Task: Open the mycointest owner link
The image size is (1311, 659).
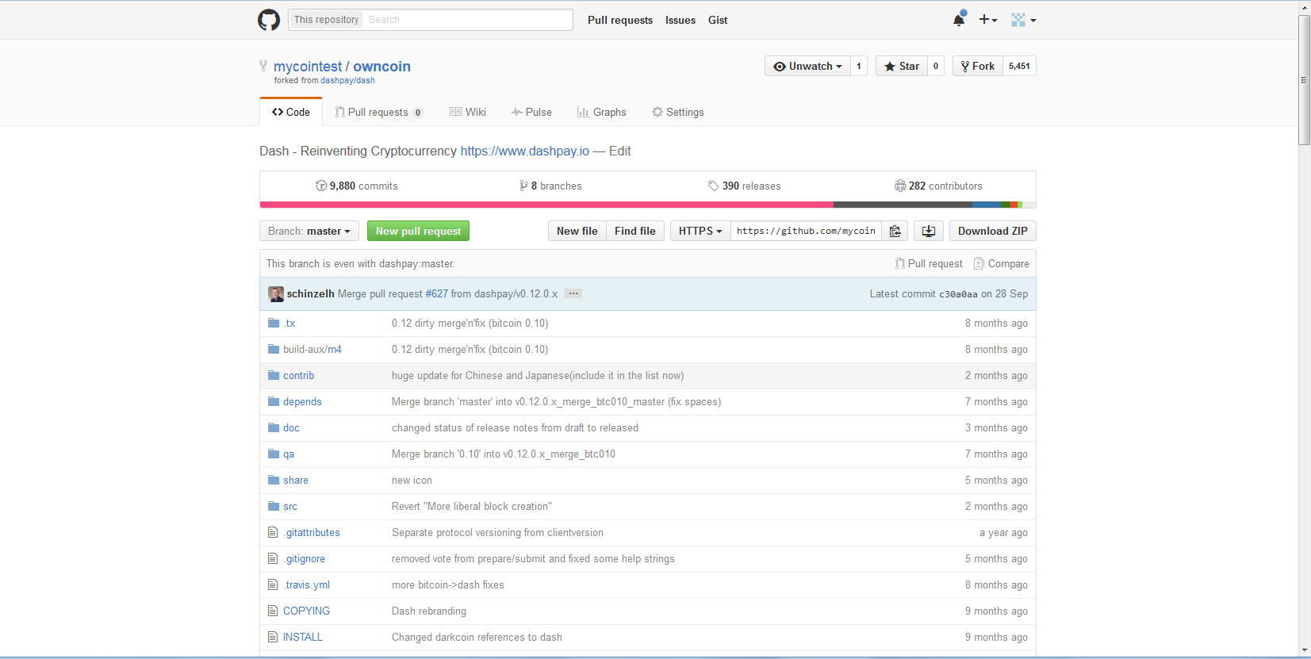Action: pyautogui.click(x=308, y=67)
